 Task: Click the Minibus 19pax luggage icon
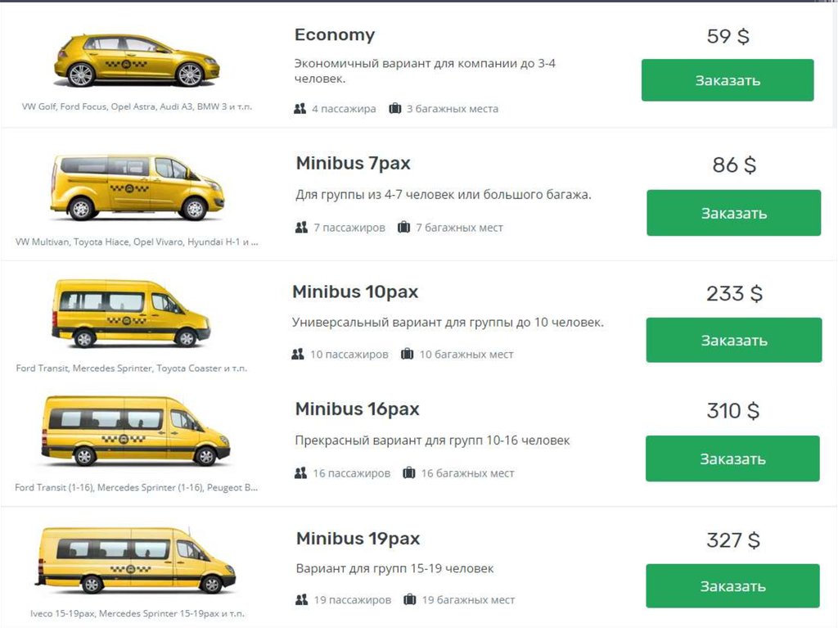tap(409, 600)
